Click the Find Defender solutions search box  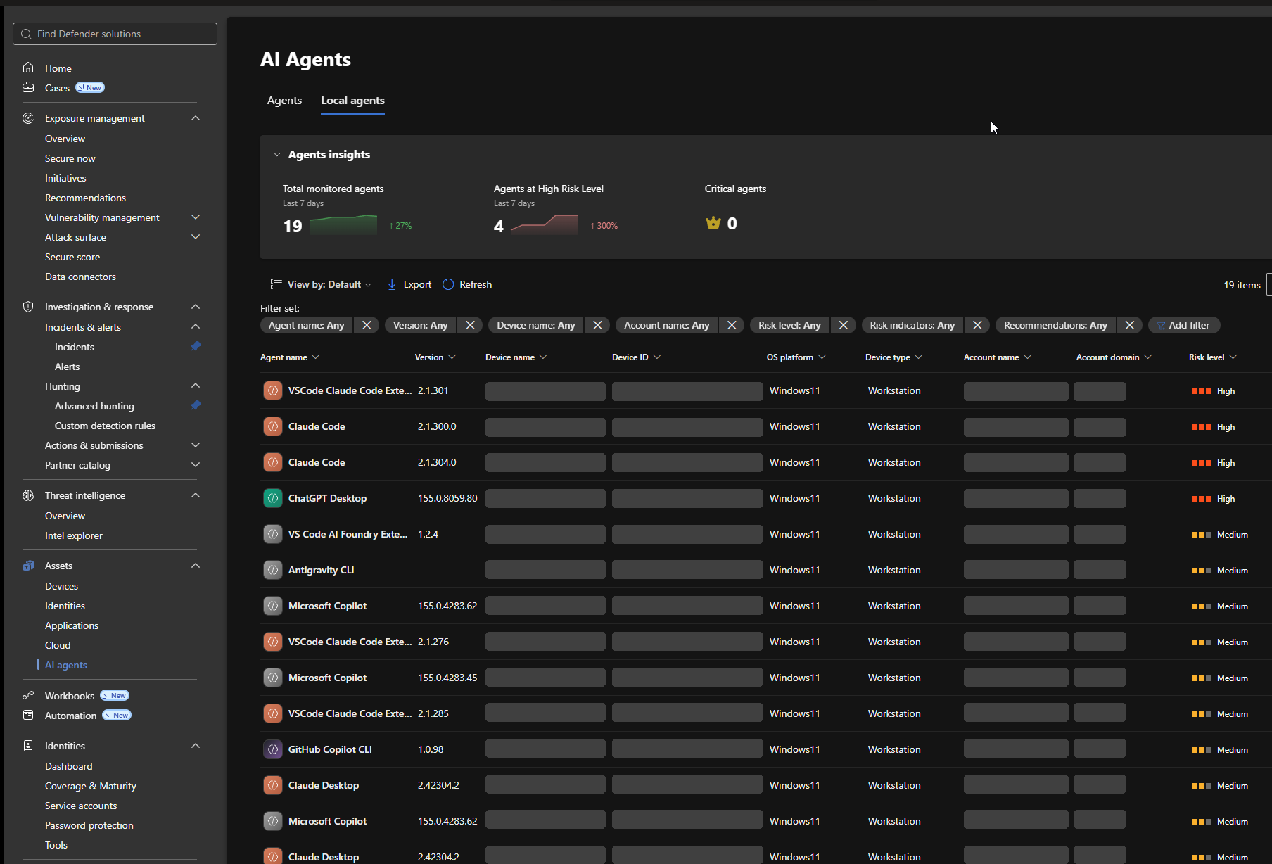115,34
